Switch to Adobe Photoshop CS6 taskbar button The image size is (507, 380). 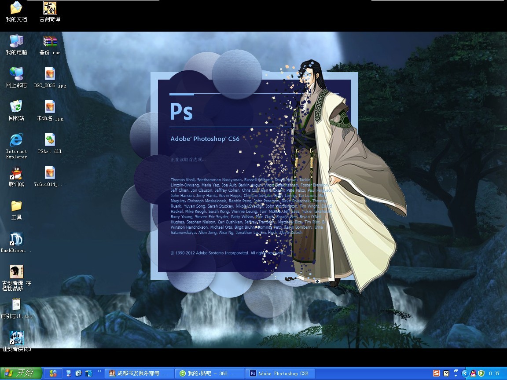click(x=279, y=373)
